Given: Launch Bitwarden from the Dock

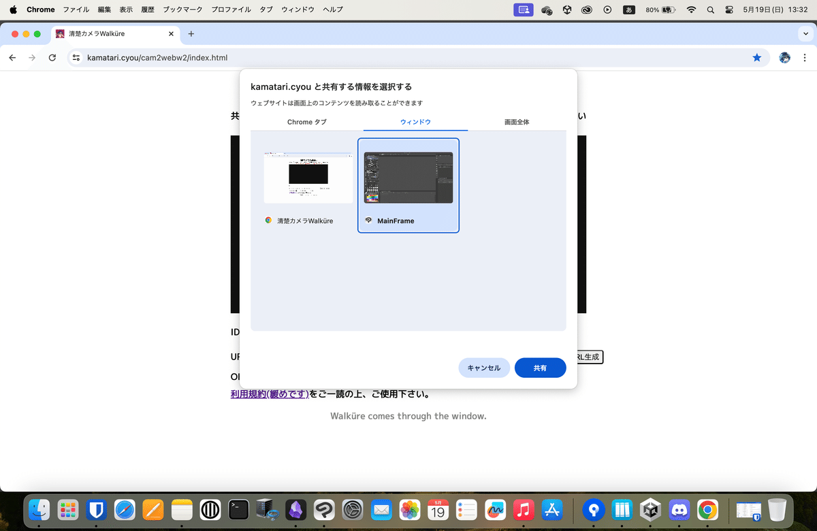Looking at the screenshot, I should (x=97, y=509).
